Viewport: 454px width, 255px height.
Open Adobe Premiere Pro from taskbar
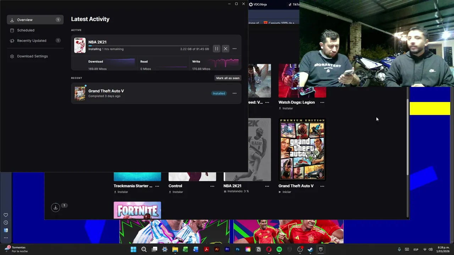[227, 249]
